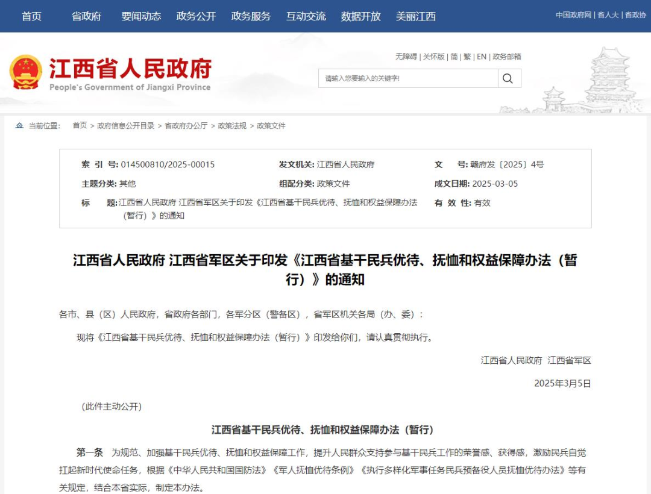The width and height of the screenshot is (651, 494).
Task: Open the 中国政府网 link
Action: (573, 15)
